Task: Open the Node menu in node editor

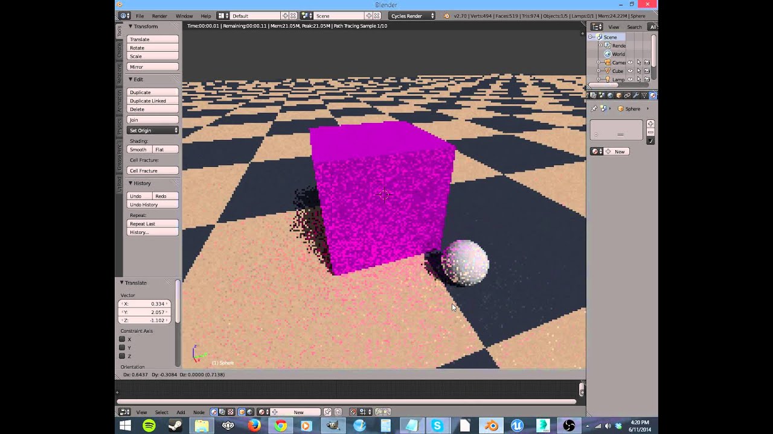Action: [199, 412]
